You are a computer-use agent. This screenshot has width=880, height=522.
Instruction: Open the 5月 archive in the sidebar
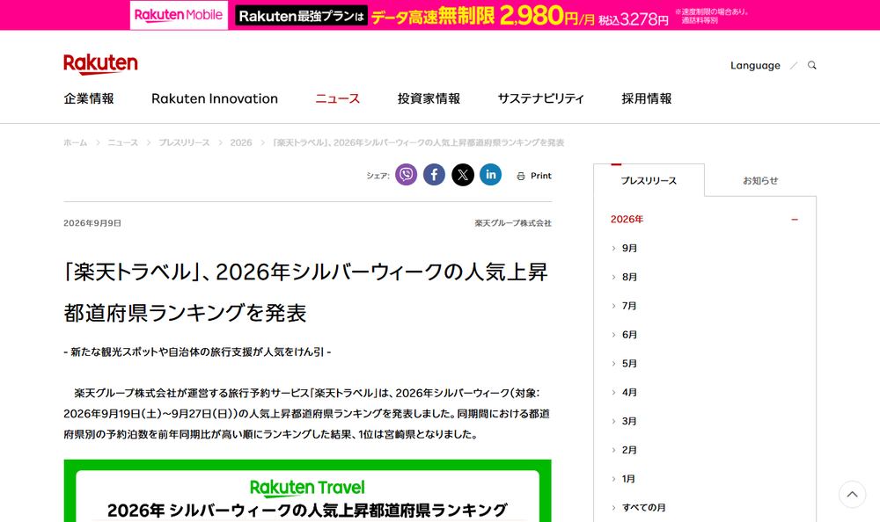(x=629, y=364)
